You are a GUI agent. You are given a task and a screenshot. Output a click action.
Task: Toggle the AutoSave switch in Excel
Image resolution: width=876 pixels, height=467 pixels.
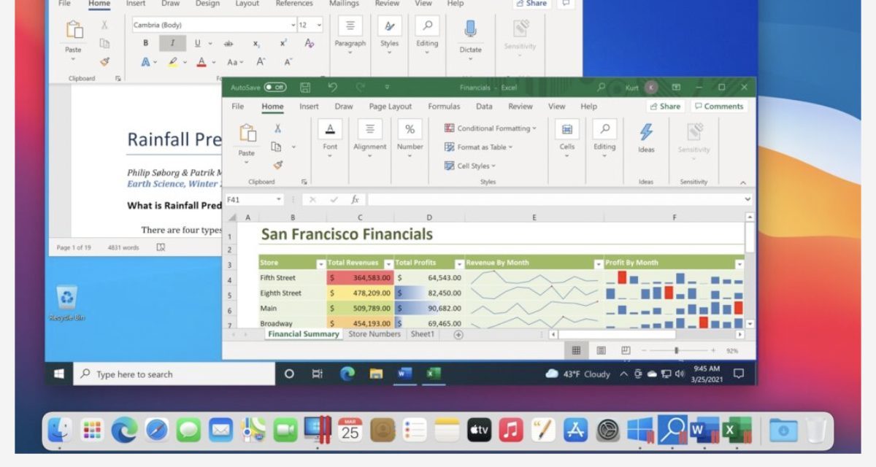tap(275, 88)
